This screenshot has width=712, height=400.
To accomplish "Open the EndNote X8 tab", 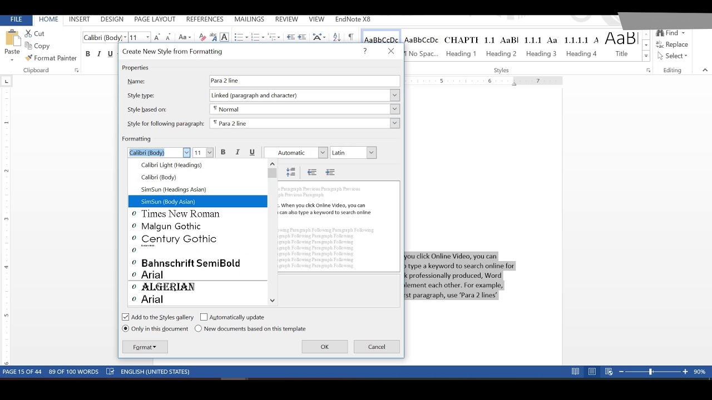I will [x=353, y=19].
